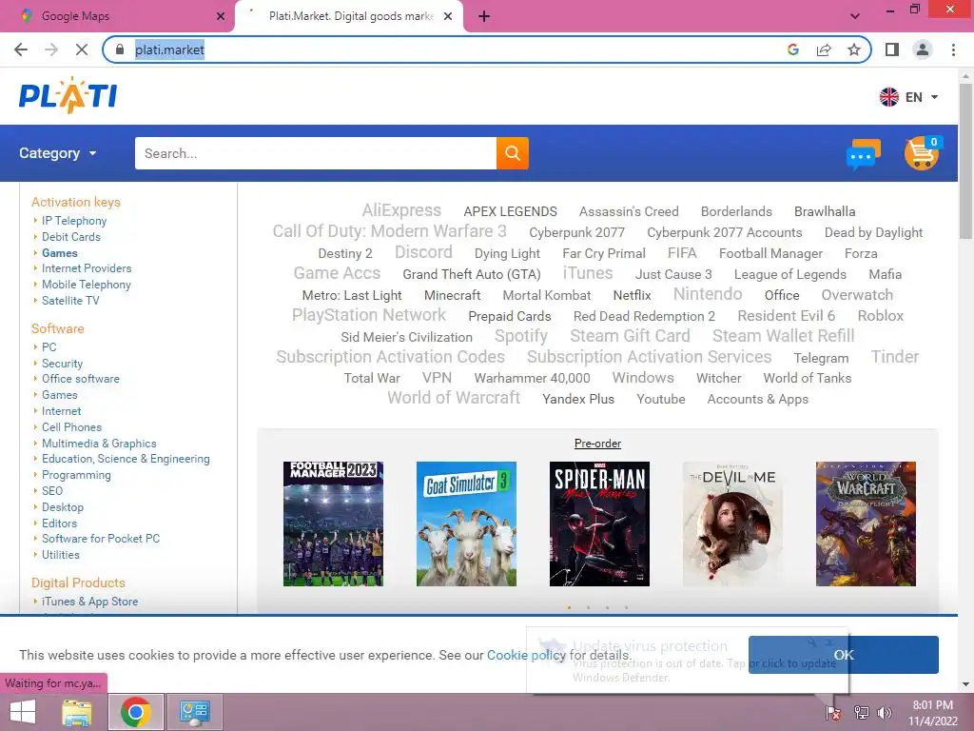Open Multimedia & Graphics category

tap(99, 444)
